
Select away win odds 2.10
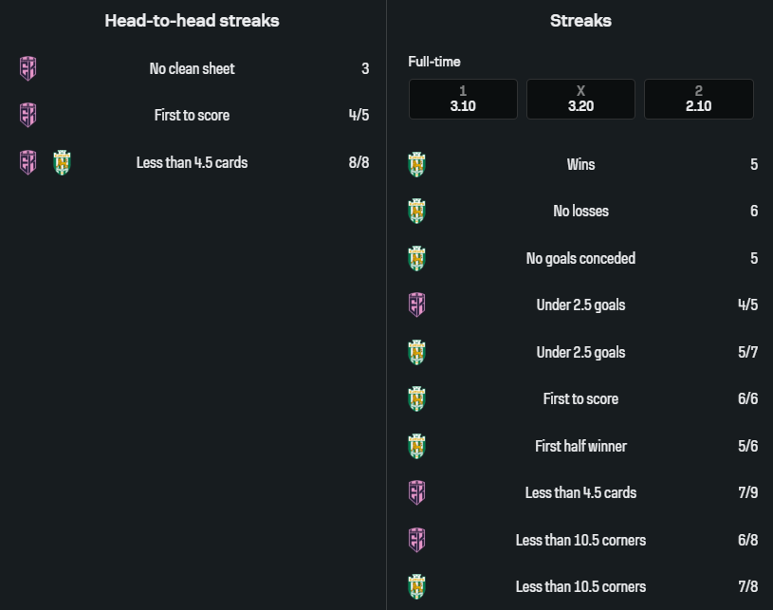click(x=698, y=99)
